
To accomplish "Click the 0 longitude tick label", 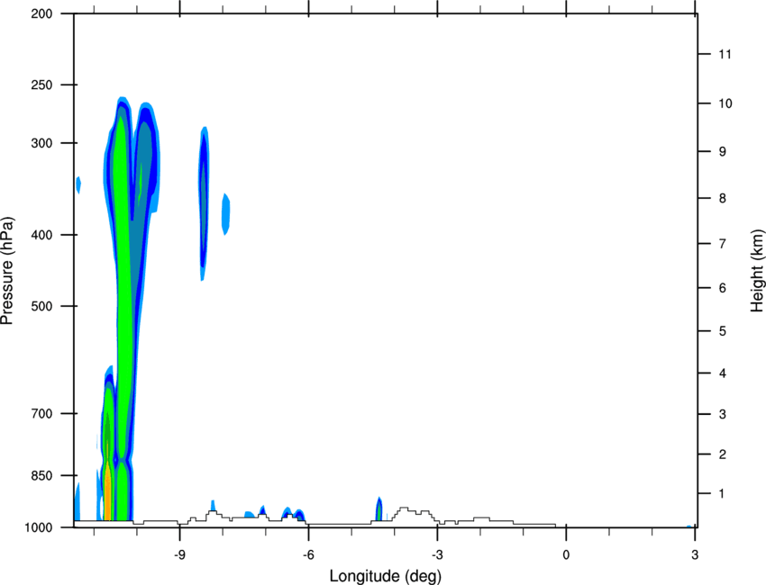I will pyautogui.click(x=566, y=555).
